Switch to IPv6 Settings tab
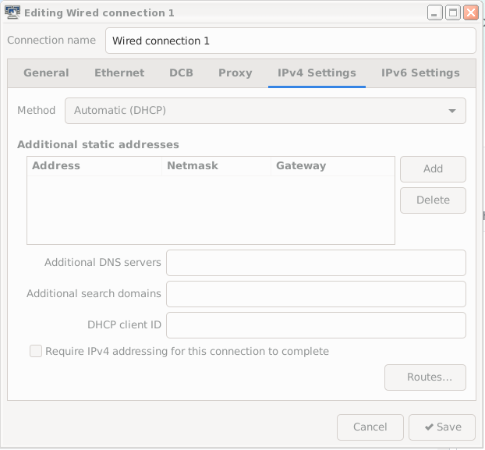 pyautogui.click(x=420, y=73)
